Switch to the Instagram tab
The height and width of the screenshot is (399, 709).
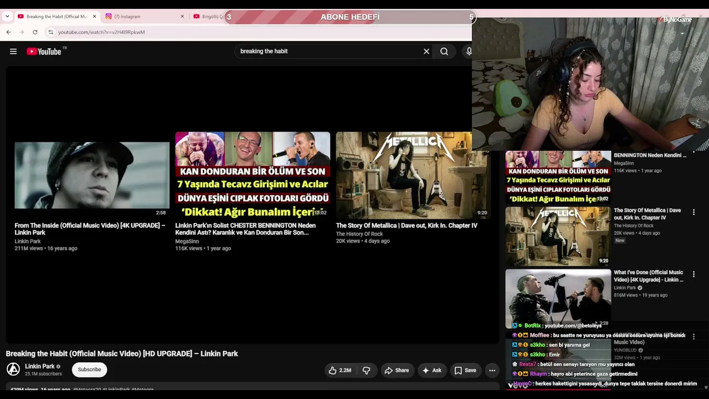145,17
